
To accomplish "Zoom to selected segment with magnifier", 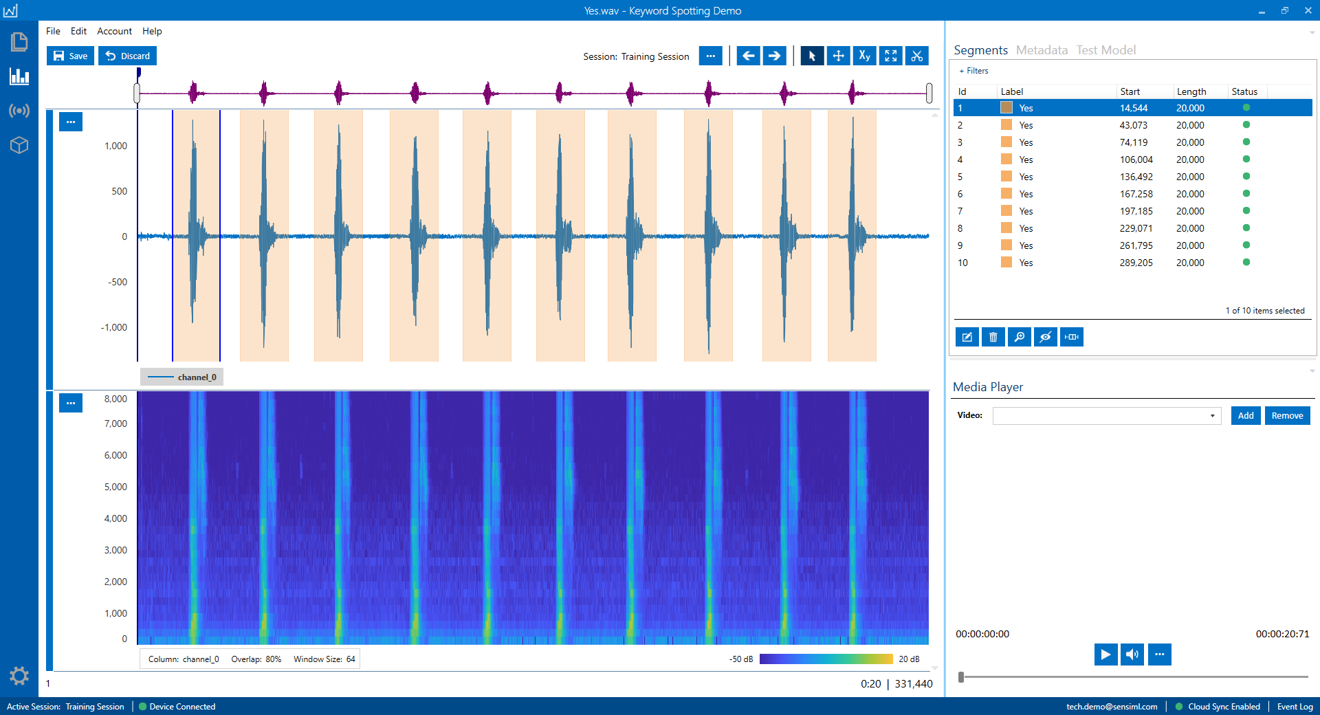I will [x=1019, y=337].
